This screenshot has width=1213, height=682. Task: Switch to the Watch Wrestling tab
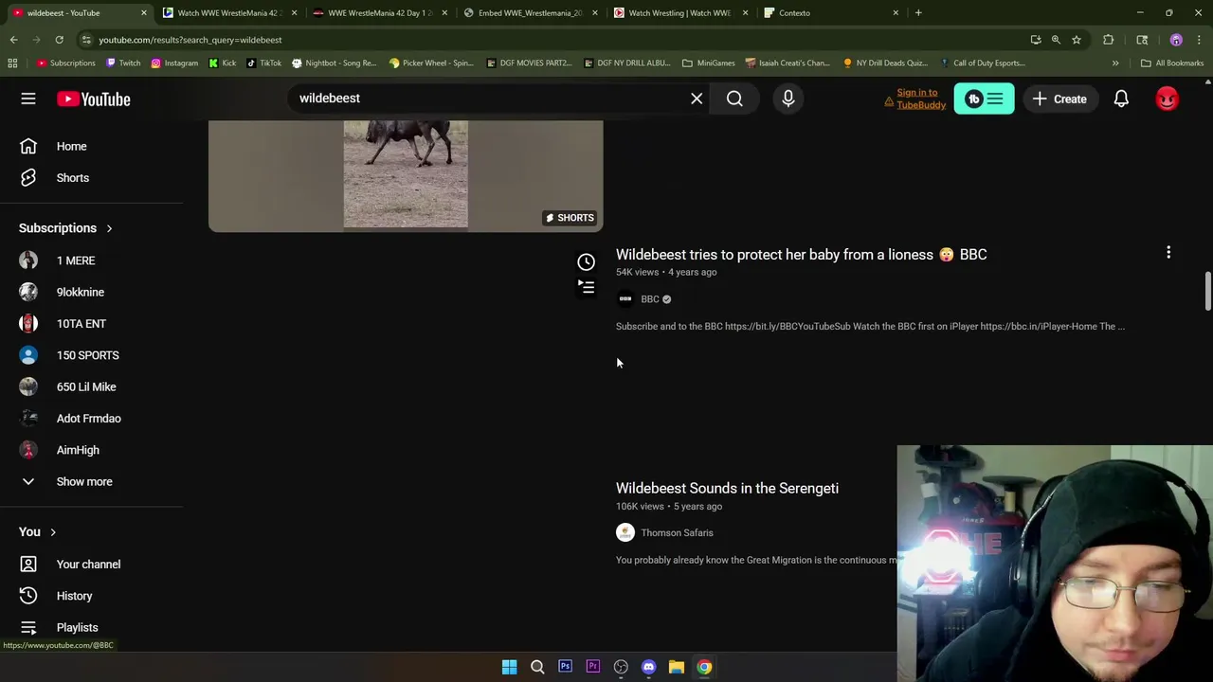pyautogui.click(x=679, y=13)
